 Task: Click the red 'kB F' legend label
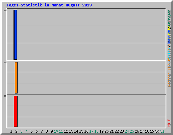[x=169, y=123]
